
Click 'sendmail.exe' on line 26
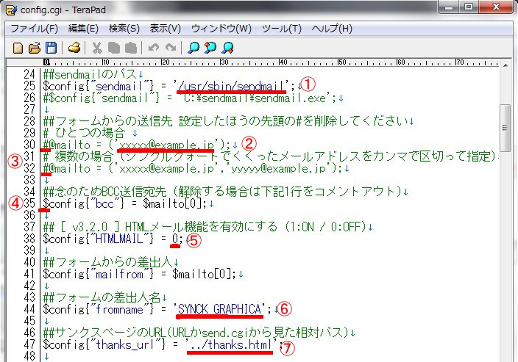tap(291, 98)
